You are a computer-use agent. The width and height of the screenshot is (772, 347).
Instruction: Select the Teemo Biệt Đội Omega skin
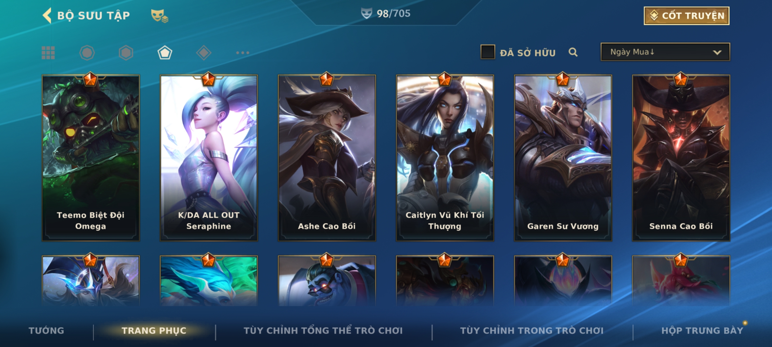pyautogui.click(x=91, y=158)
